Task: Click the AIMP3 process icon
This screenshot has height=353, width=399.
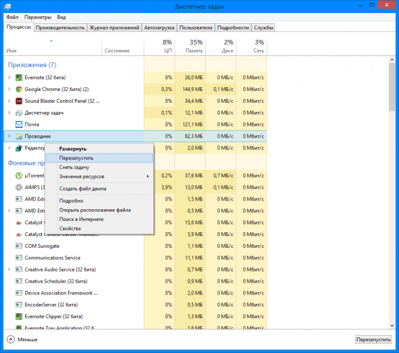Action: (19, 187)
